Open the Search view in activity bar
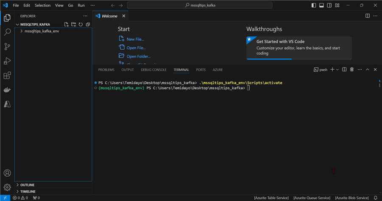This screenshot has width=382, height=201. (x=7, y=32)
